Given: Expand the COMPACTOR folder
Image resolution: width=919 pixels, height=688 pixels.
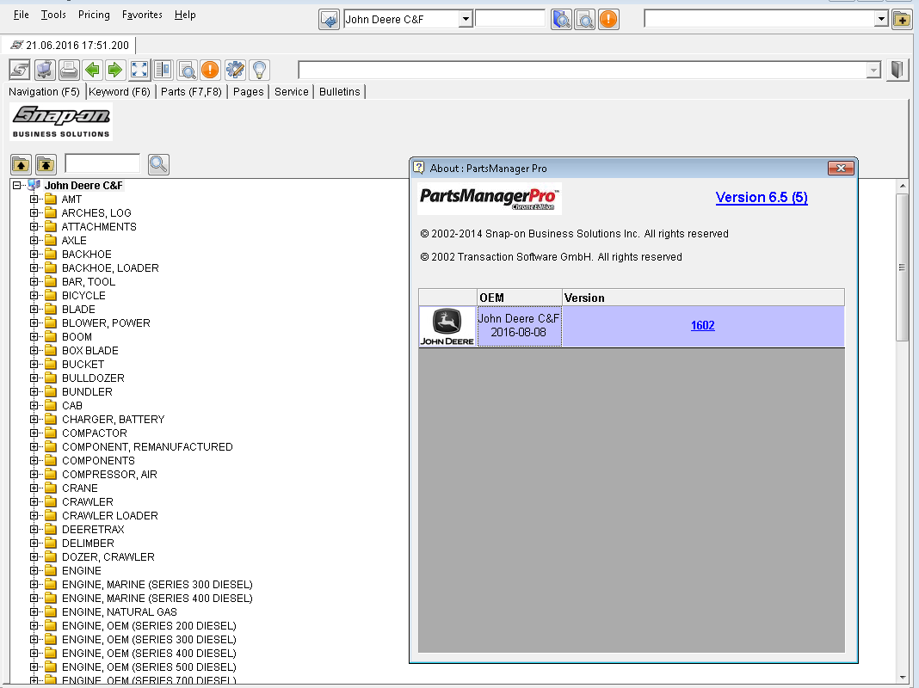Looking at the screenshot, I should (x=34, y=433).
